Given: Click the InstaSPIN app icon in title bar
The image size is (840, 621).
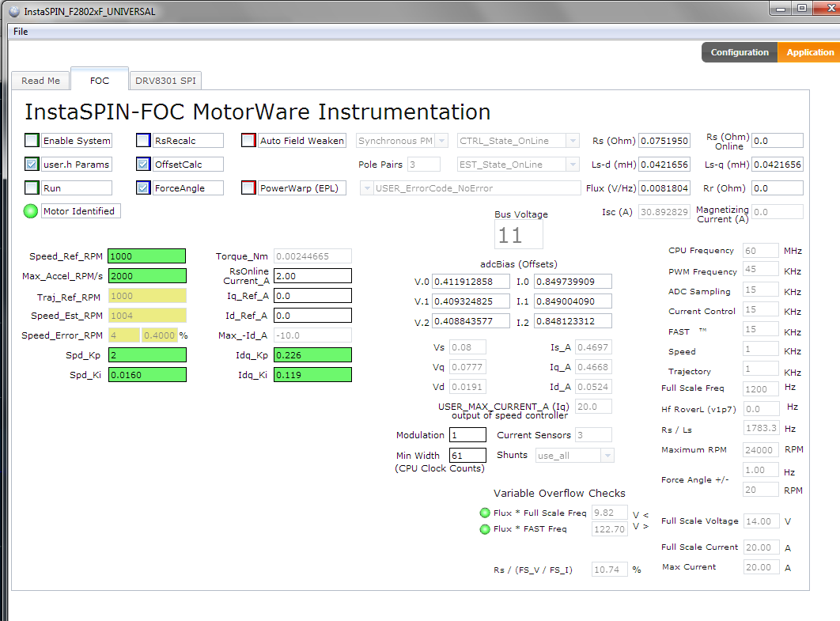Looking at the screenshot, I should pos(14,11).
